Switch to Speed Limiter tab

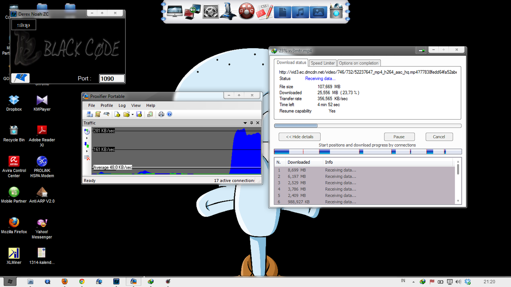(323, 63)
